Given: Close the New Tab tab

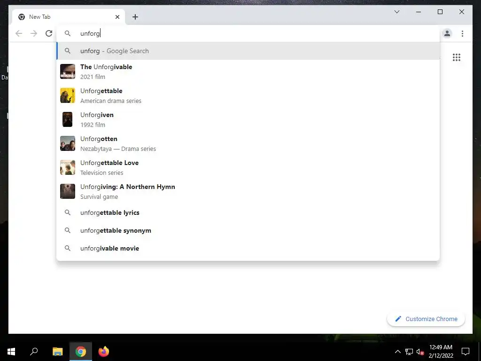Looking at the screenshot, I should point(117,17).
